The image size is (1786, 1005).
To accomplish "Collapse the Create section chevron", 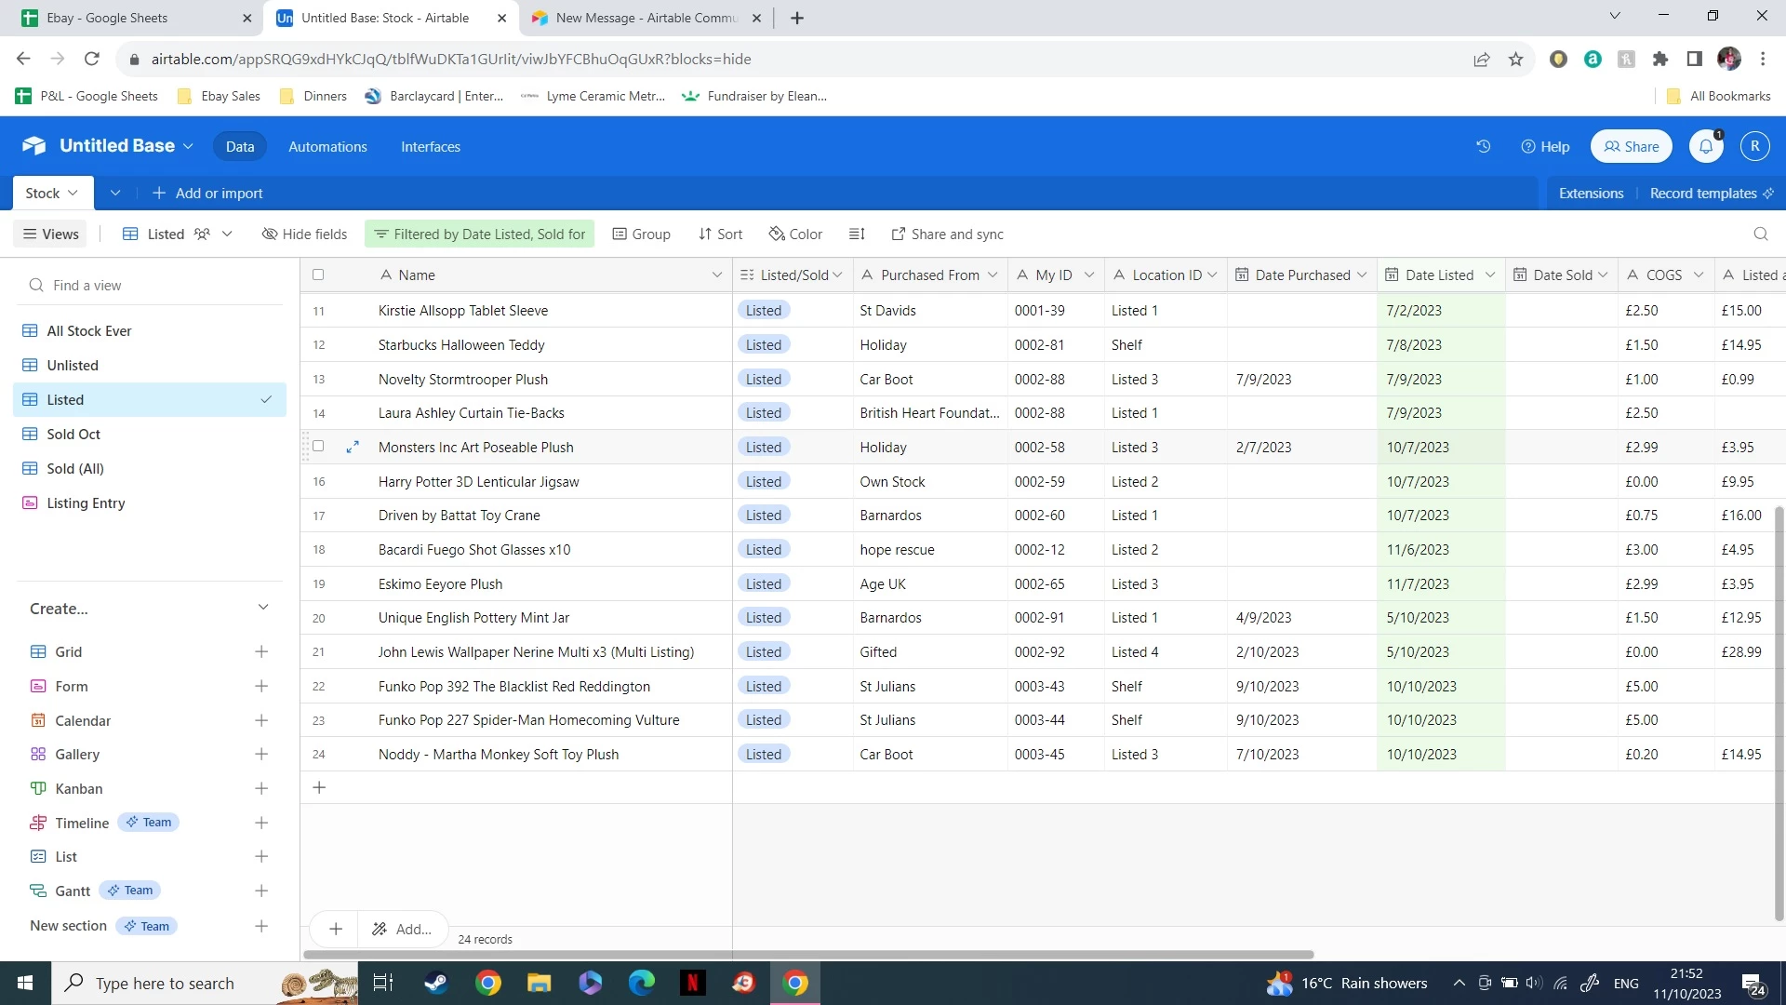I will [263, 608].
